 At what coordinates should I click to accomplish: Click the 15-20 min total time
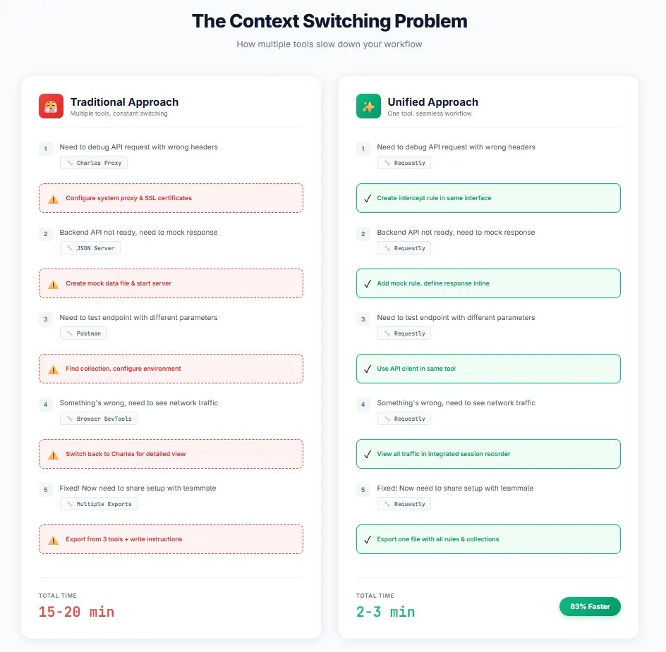(x=76, y=612)
